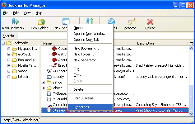
Task: Expand the loltech folder in left tree
Action: click(9, 77)
